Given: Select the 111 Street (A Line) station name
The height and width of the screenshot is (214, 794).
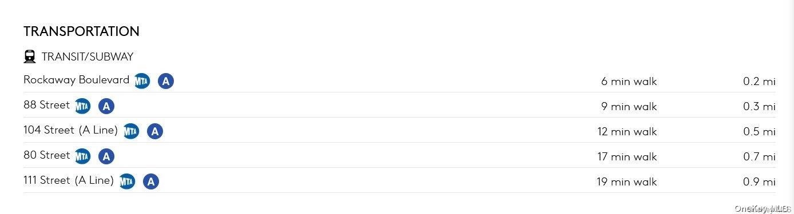Looking at the screenshot, I should pyautogui.click(x=69, y=181).
